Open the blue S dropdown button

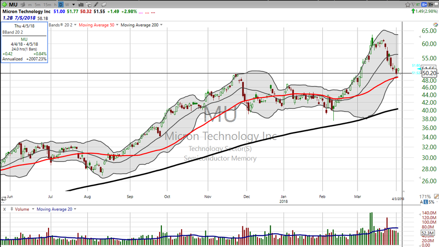point(424,5)
